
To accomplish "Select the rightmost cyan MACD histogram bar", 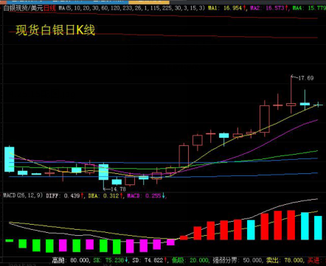I will coord(318,228).
